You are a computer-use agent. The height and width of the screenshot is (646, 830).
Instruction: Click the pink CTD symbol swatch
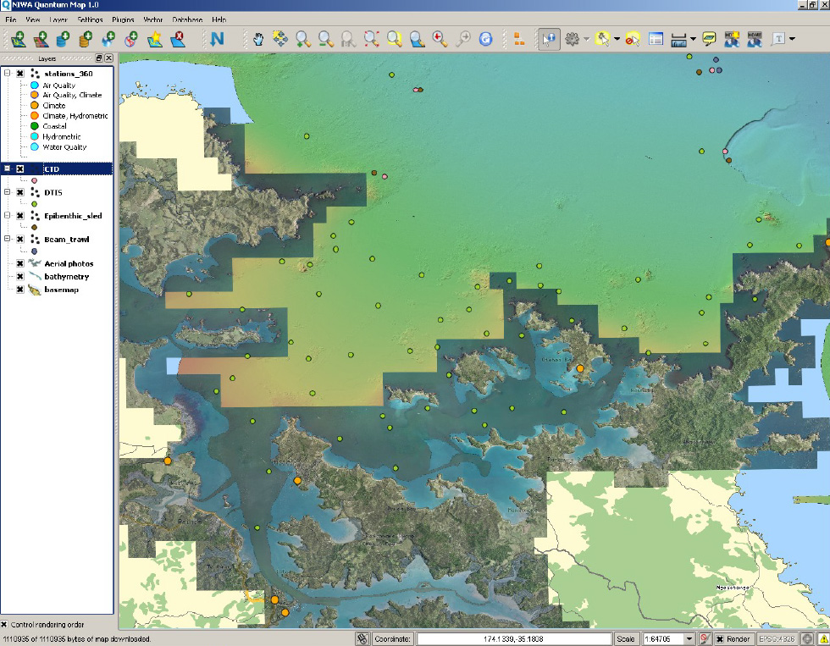coord(34,180)
